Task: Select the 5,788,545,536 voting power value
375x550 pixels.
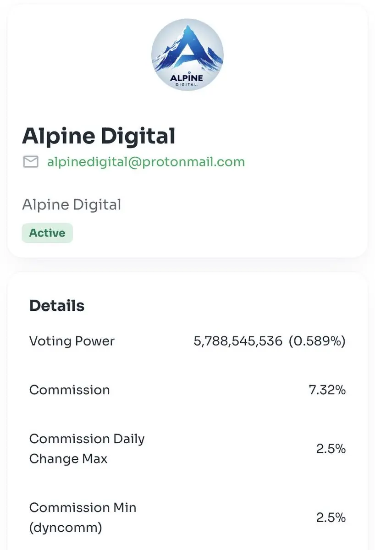Action: [238, 341]
